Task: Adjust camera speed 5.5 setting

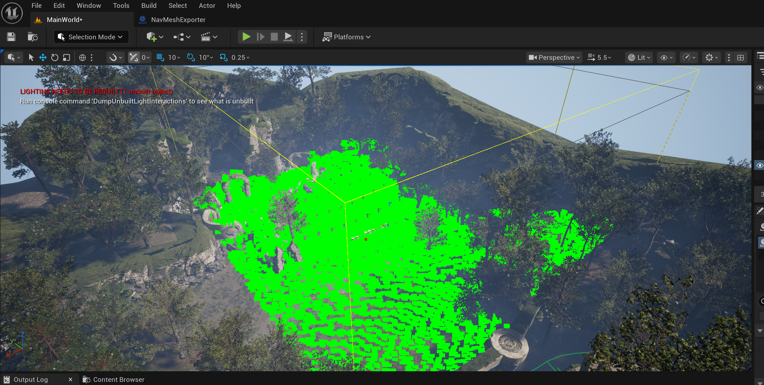Action: click(x=600, y=57)
